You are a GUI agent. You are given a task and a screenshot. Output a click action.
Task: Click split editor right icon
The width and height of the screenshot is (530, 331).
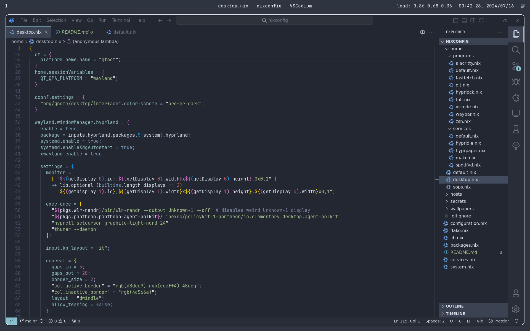click(x=422, y=32)
